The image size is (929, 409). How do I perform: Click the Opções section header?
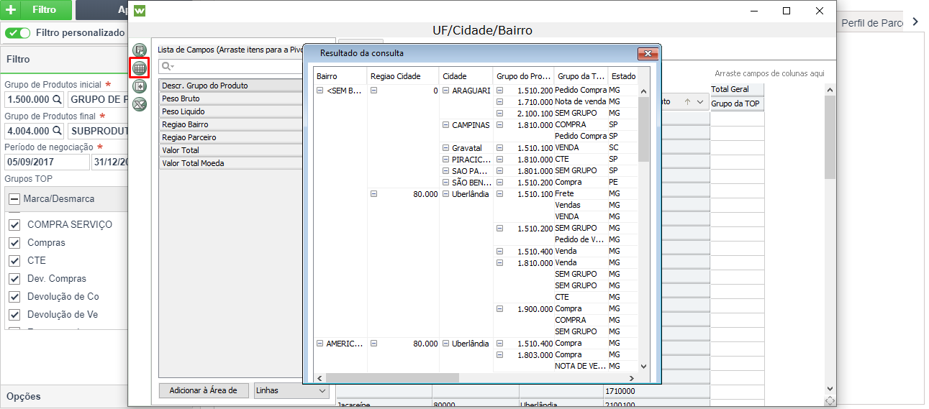[x=64, y=396]
